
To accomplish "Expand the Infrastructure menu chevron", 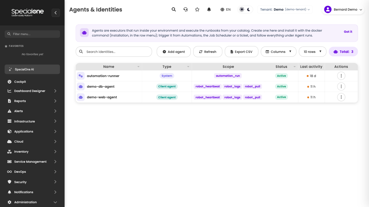I will (x=55, y=121).
